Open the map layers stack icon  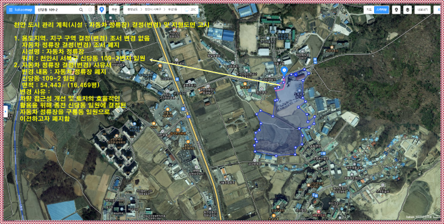point(407,10)
